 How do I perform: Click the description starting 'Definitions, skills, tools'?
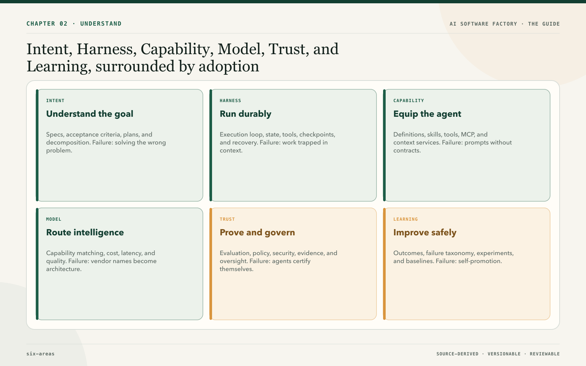[x=453, y=142]
